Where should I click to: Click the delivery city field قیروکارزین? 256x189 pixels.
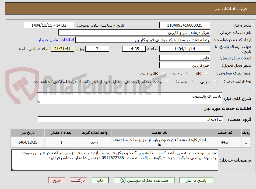point(184,65)
